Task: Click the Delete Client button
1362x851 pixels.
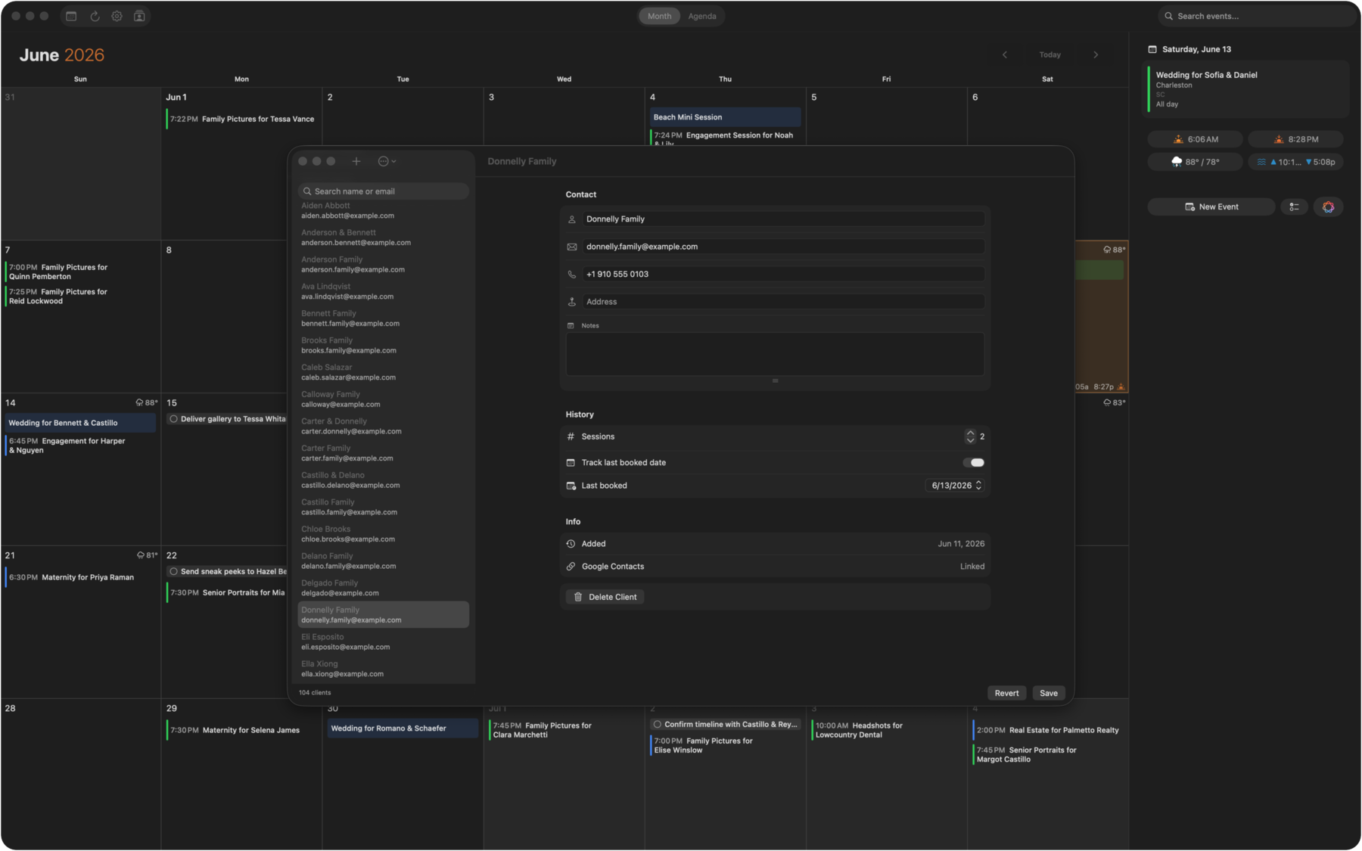Action: click(x=605, y=597)
